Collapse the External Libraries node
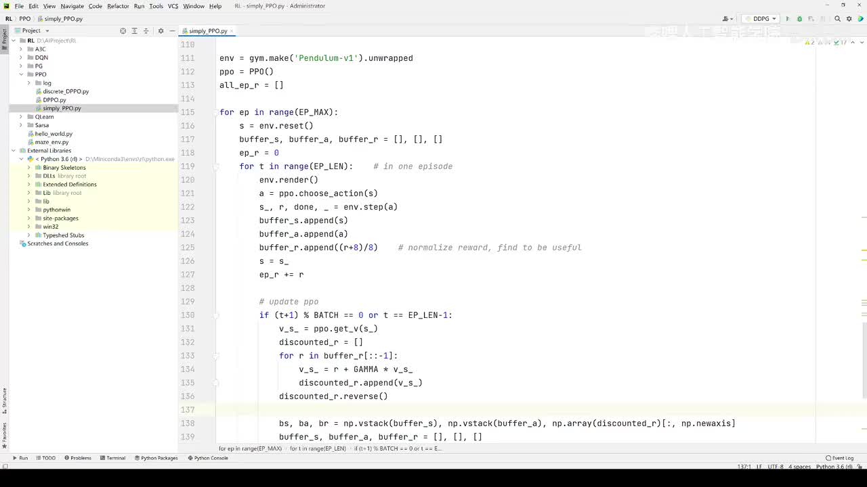The image size is (867, 487). tap(14, 151)
